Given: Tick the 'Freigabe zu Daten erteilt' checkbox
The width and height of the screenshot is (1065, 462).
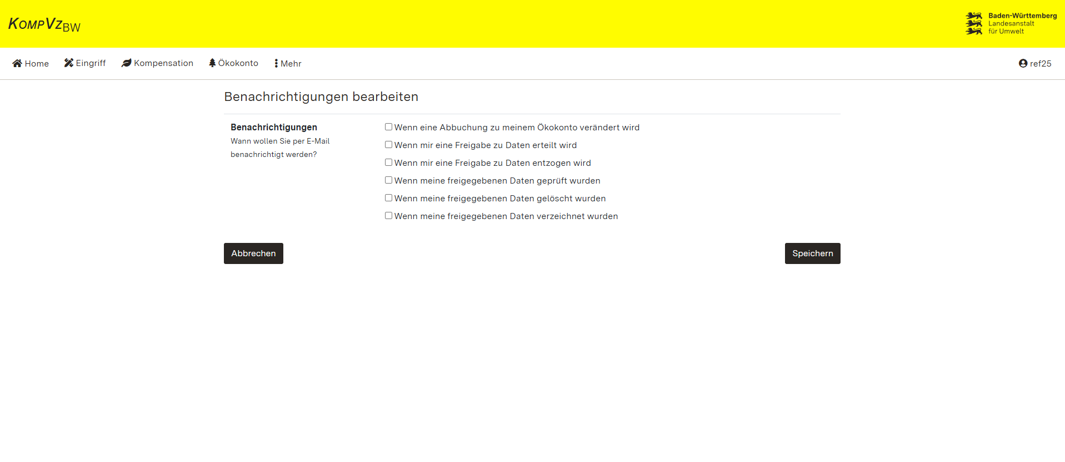Looking at the screenshot, I should [389, 145].
